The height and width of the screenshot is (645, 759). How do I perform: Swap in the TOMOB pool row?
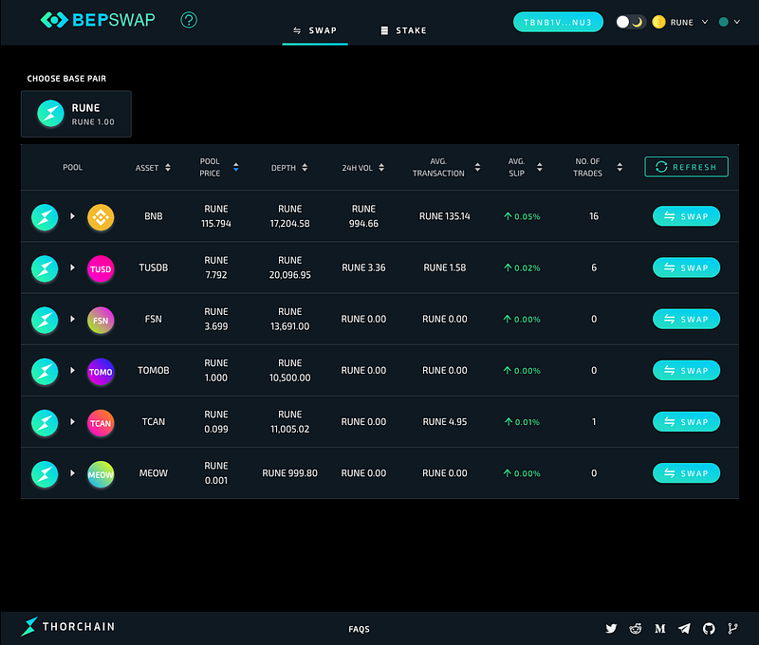coord(686,370)
